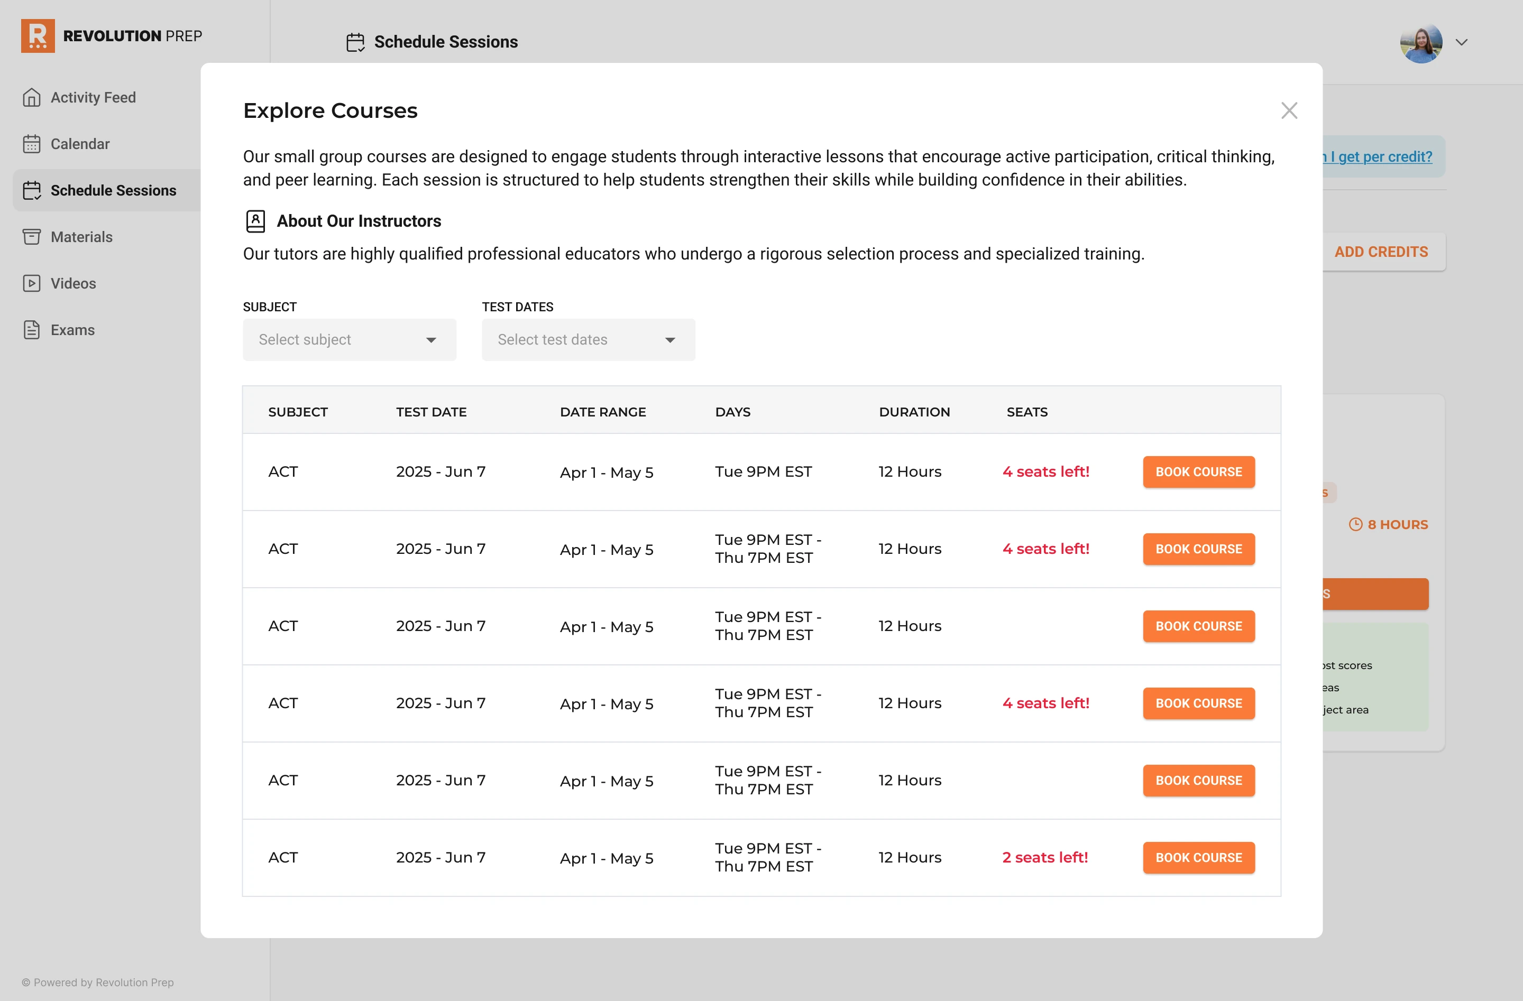Click the user profile avatar
This screenshot has height=1001, width=1523.
tap(1420, 43)
